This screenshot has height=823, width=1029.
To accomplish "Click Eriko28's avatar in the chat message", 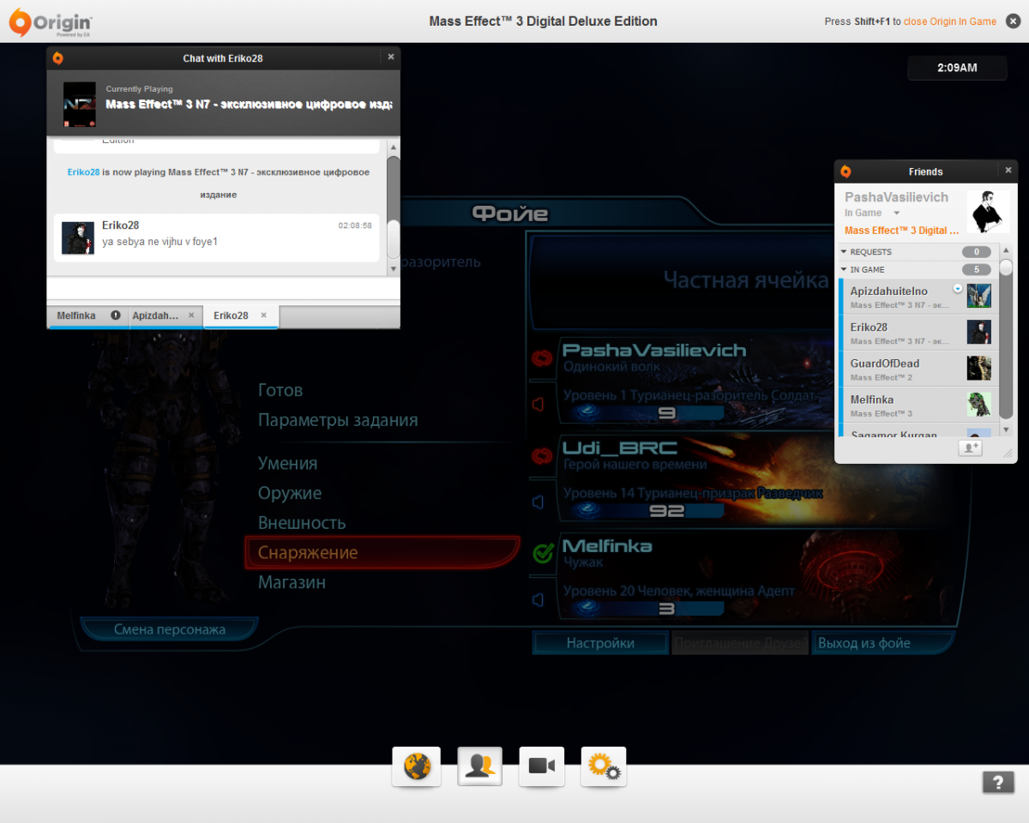I will tap(77, 237).
